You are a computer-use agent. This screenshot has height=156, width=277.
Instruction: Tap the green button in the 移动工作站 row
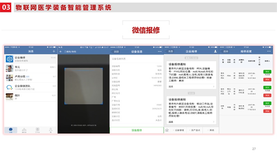pyautogui.click(x=267, y=88)
